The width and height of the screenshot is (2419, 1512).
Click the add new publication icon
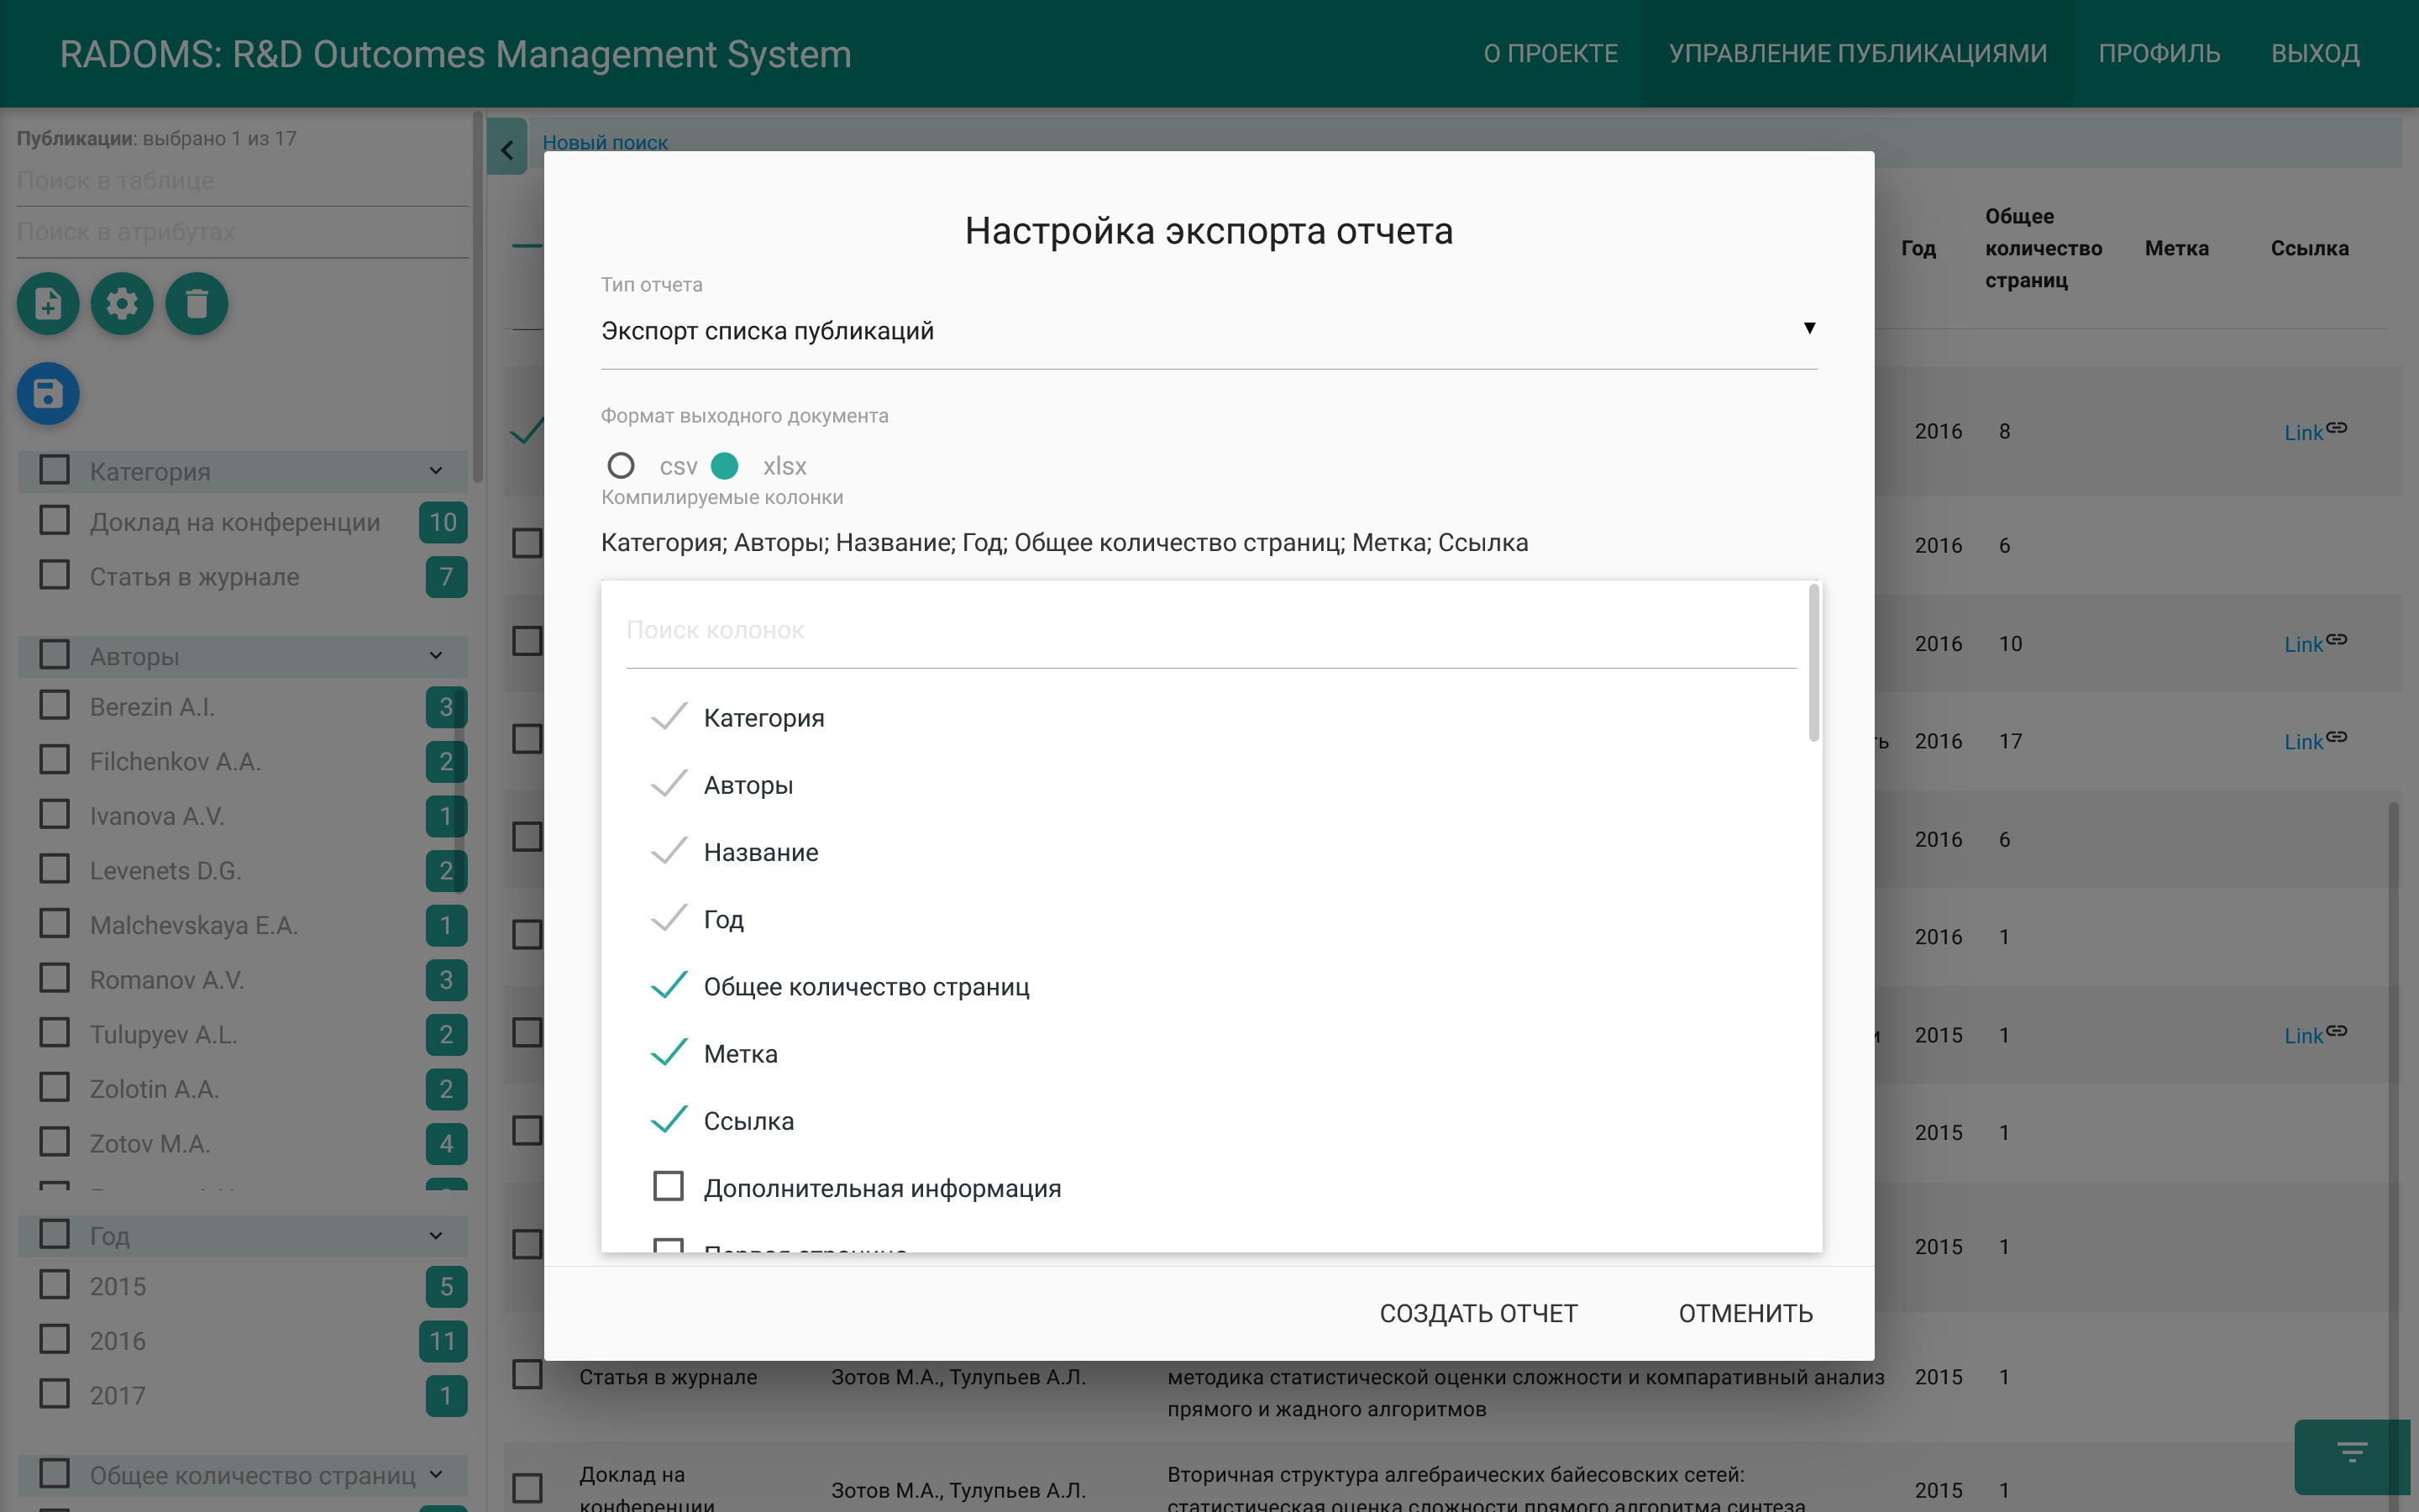[47, 303]
